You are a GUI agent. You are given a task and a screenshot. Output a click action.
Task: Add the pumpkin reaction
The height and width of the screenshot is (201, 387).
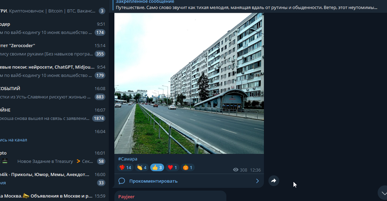[x=187, y=167]
